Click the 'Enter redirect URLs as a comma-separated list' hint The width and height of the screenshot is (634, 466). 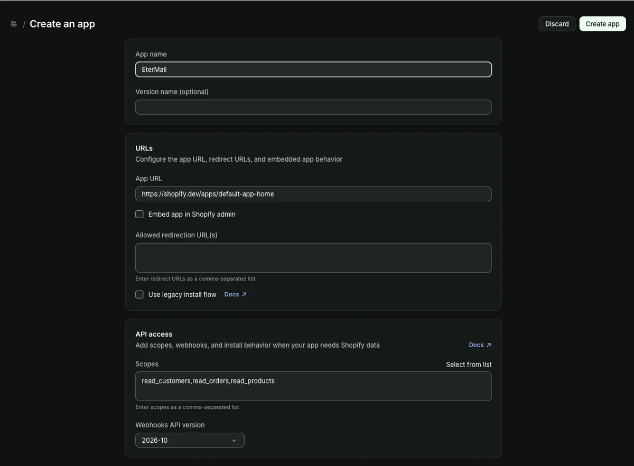point(195,278)
